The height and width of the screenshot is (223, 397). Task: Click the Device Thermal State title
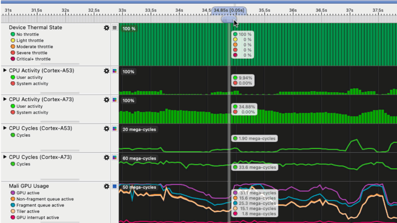pyautogui.click(x=36, y=27)
